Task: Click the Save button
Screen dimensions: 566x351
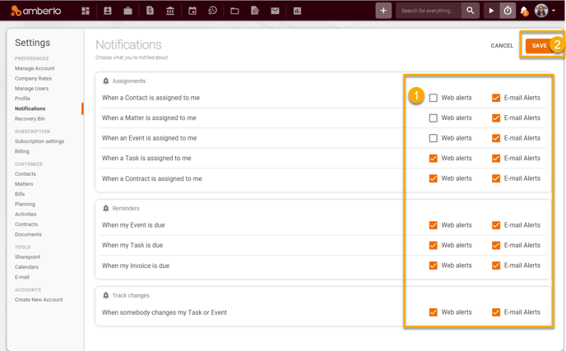Action: tap(539, 46)
